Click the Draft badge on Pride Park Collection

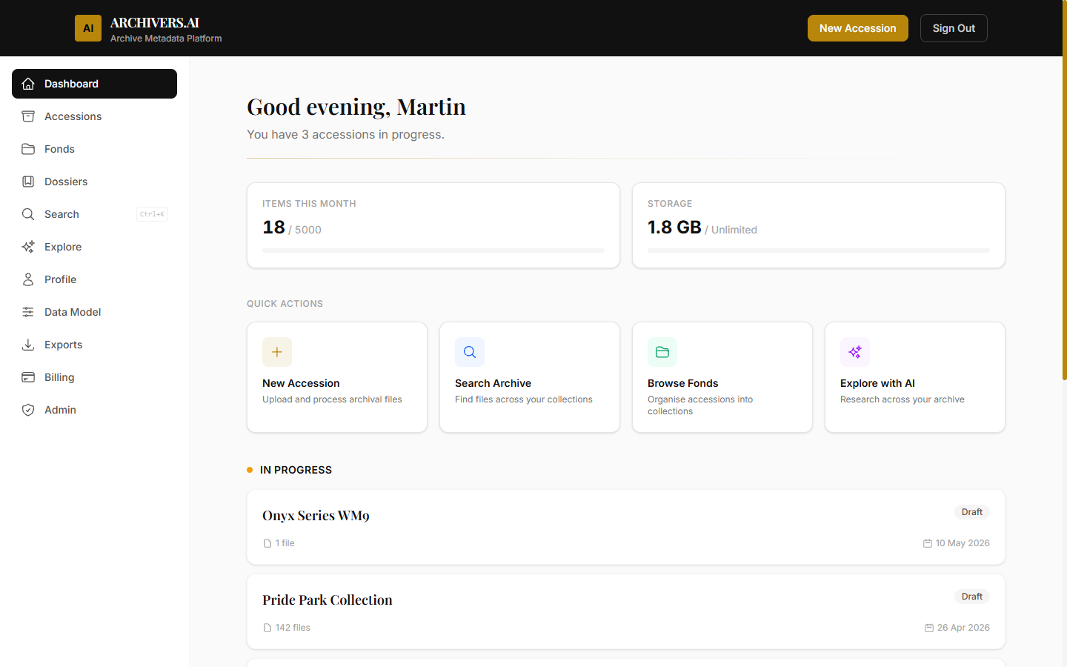pos(972,597)
